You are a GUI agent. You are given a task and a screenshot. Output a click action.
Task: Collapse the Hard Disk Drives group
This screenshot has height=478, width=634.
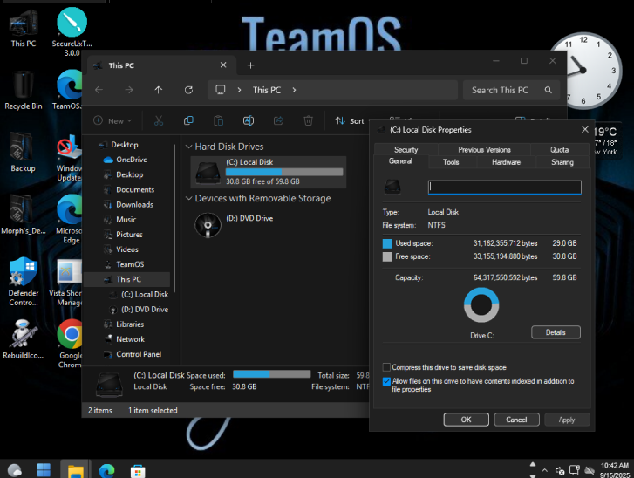(x=188, y=147)
